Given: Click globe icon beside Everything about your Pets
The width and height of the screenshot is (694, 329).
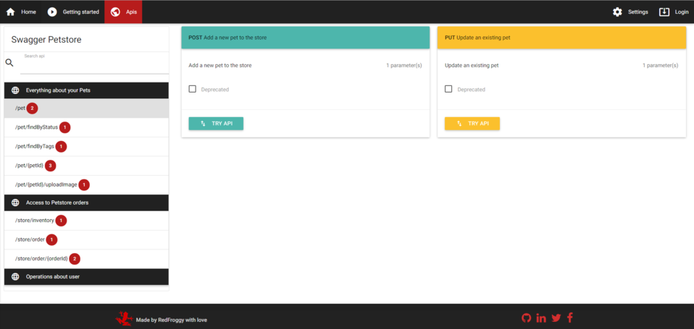Looking at the screenshot, I should pos(15,90).
